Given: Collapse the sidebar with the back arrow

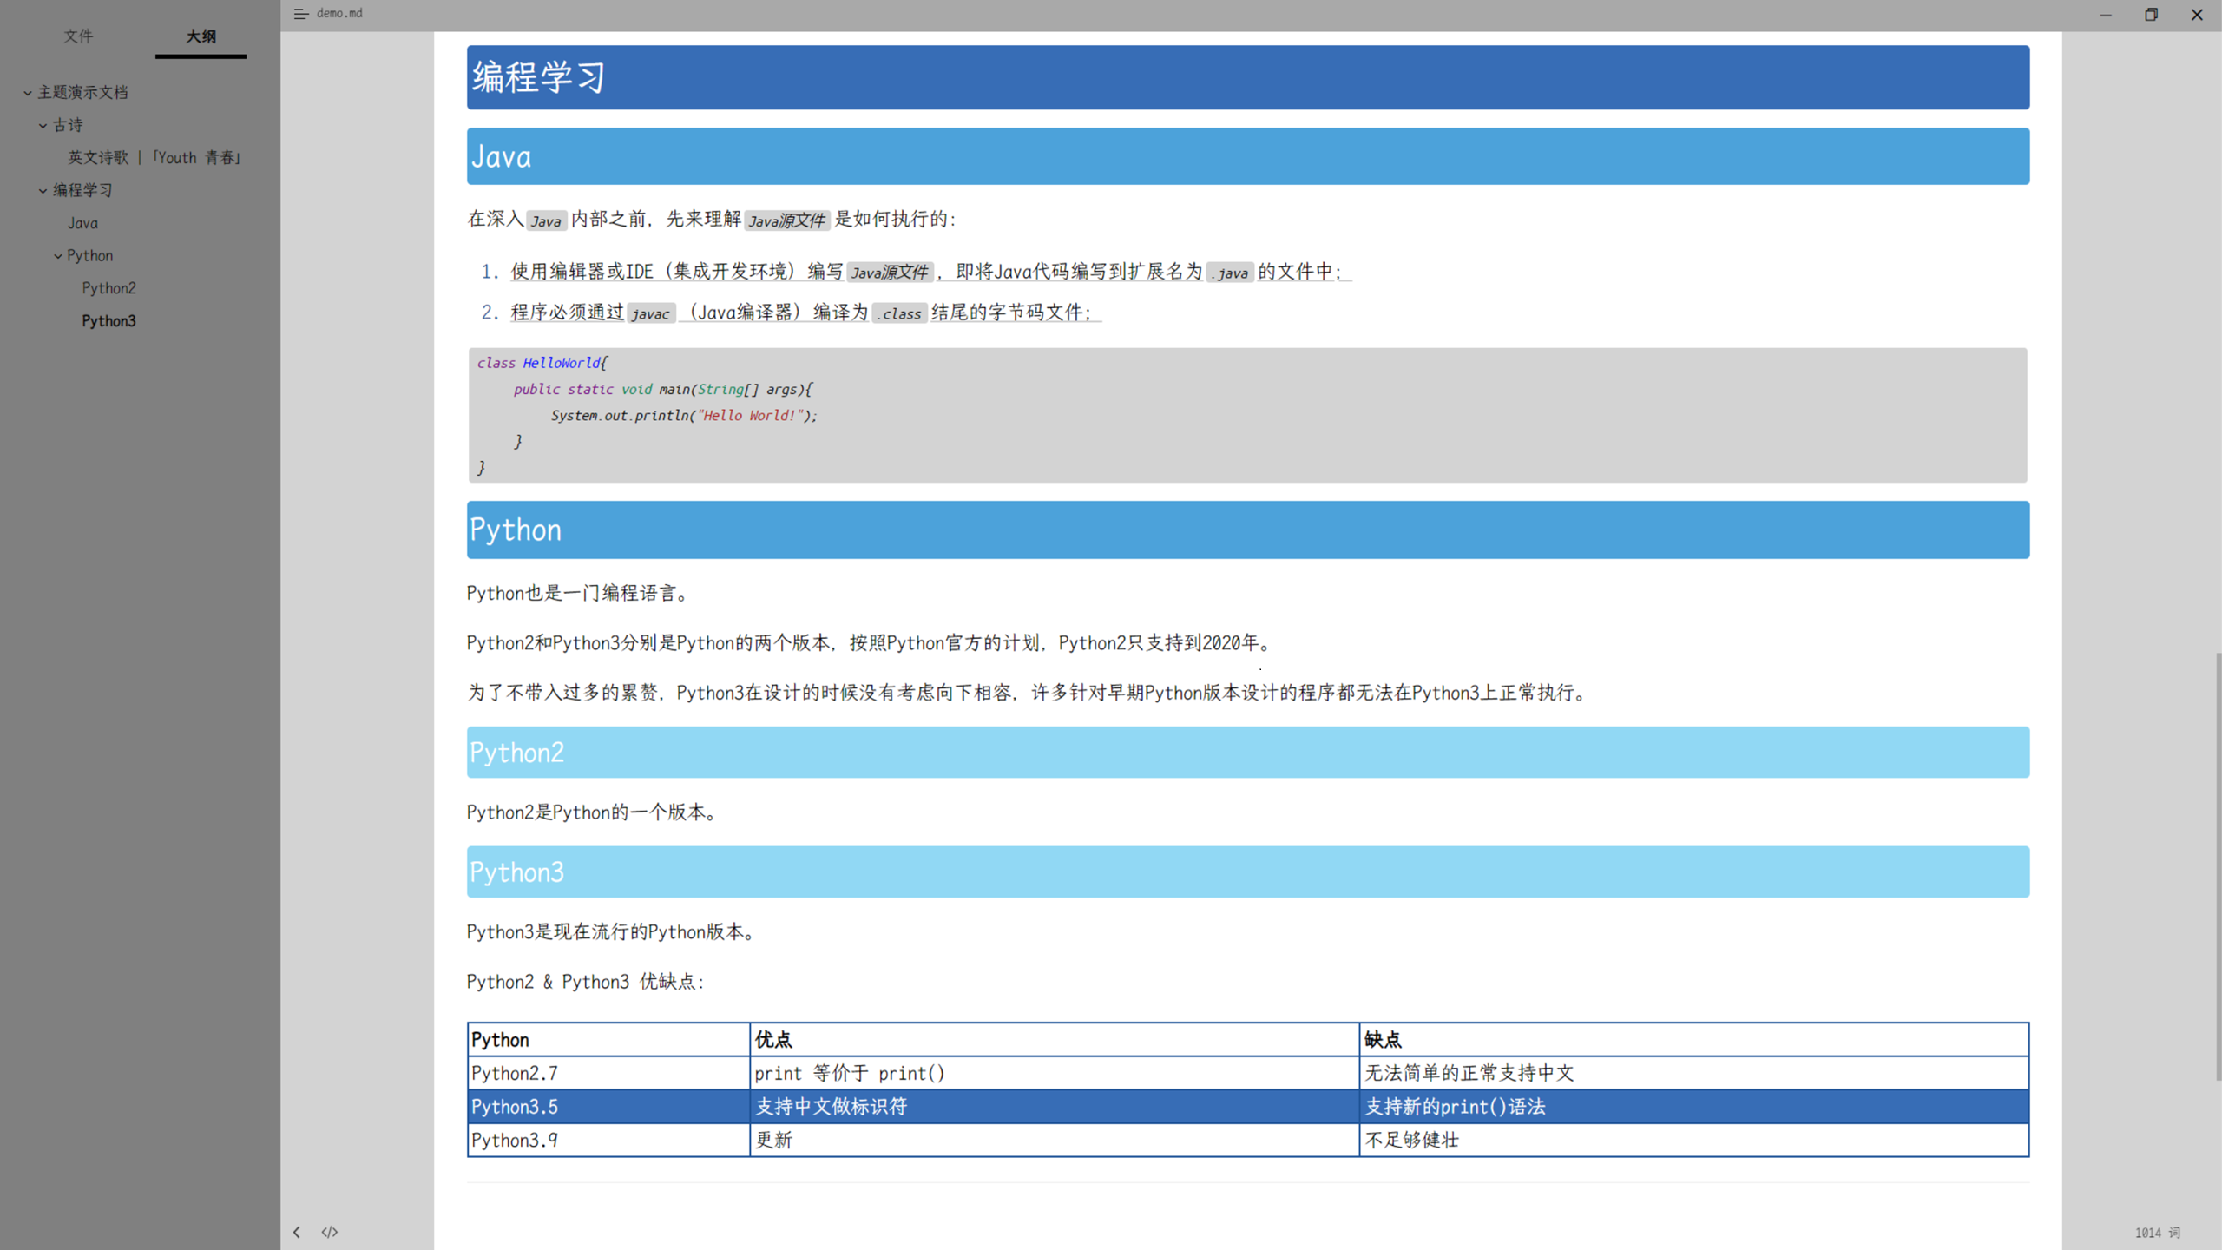Looking at the screenshot, I should (297, 1232).
